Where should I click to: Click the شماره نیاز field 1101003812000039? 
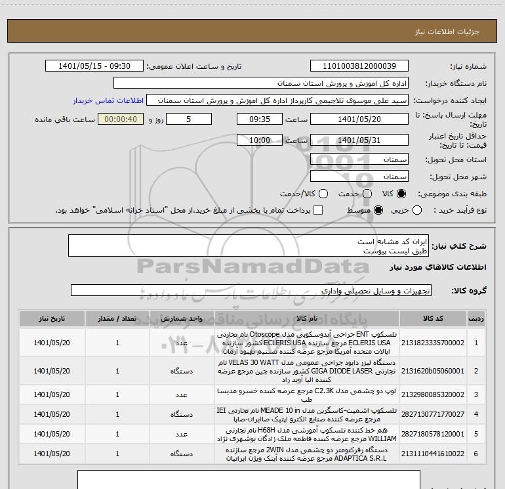359,66
